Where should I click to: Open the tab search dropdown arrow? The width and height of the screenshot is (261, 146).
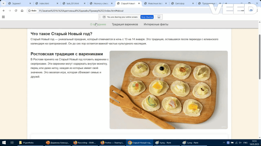click(x=3, y=3)
